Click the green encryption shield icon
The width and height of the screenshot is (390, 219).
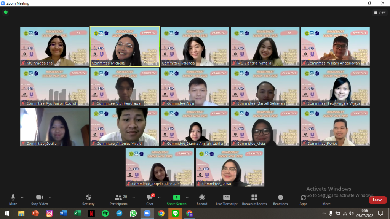(x=6, y=12)
